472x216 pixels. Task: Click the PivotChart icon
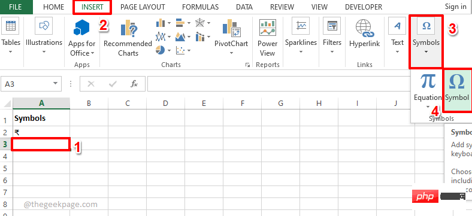(231, 28)
